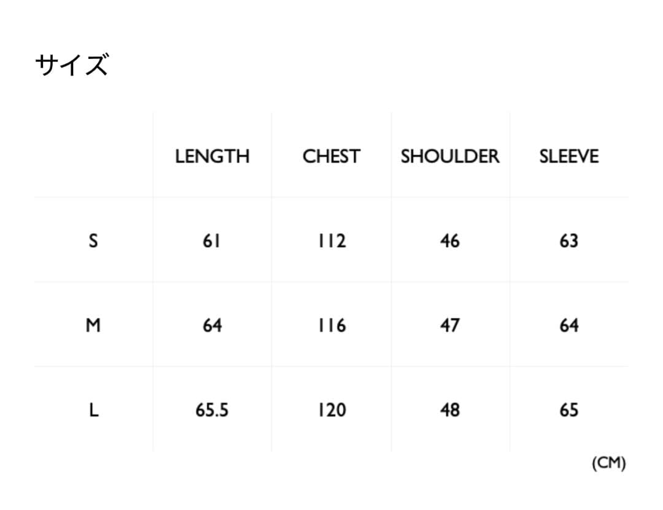Select the M size row label
Screen dimensions: 663x510
(93, 325)
